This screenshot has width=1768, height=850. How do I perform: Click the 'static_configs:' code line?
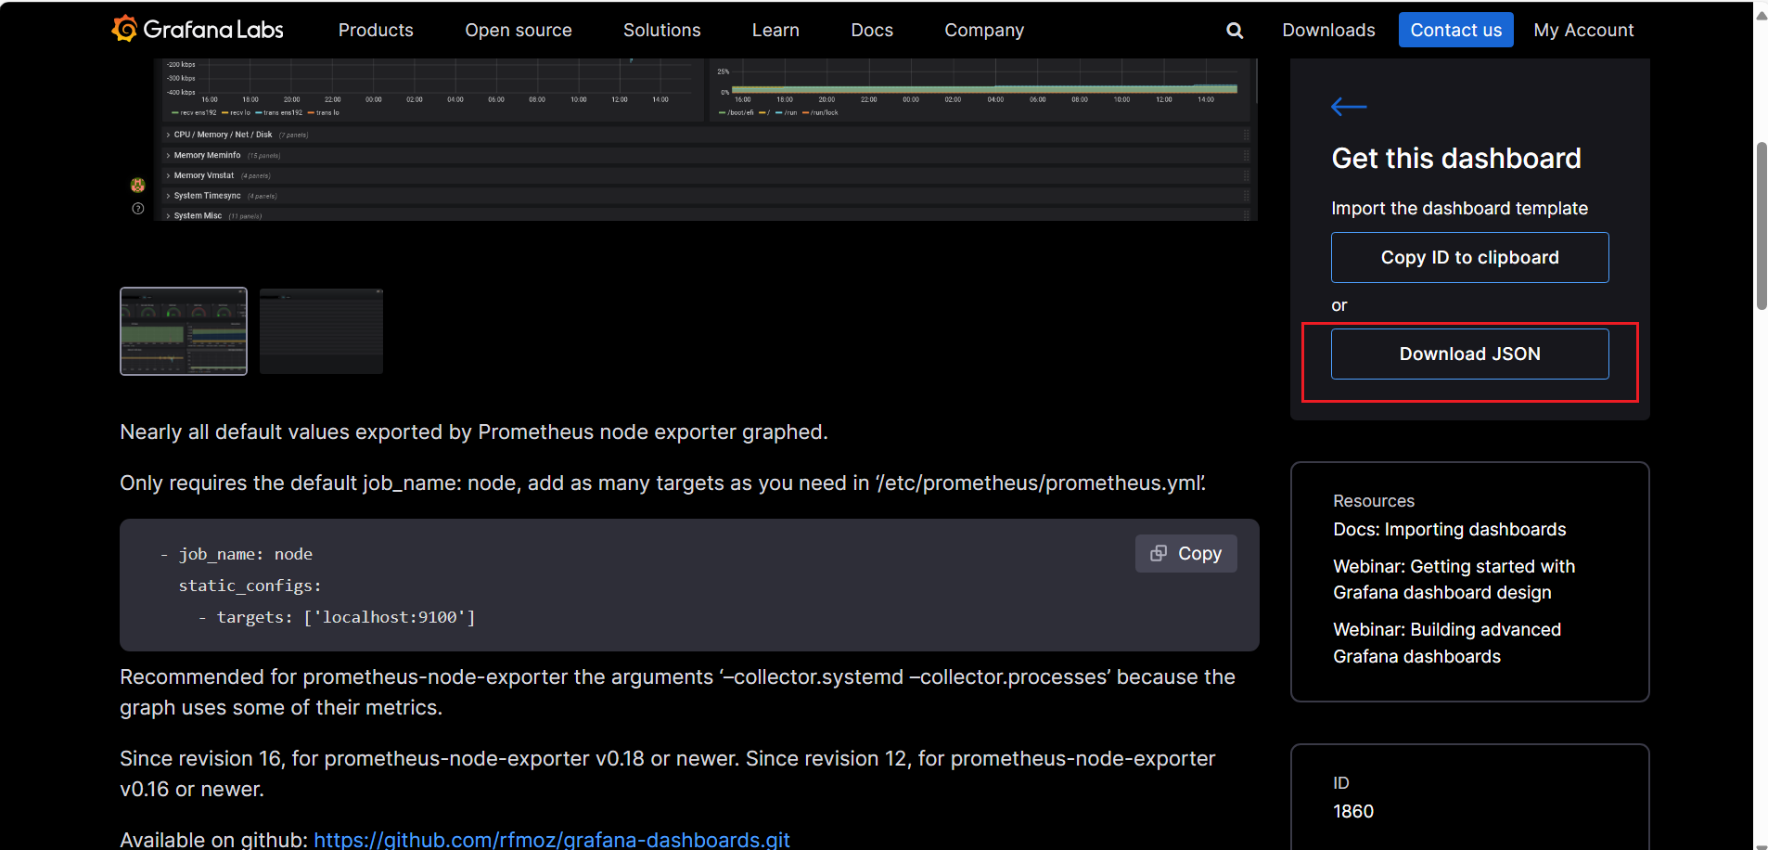[x=250, y=586]
